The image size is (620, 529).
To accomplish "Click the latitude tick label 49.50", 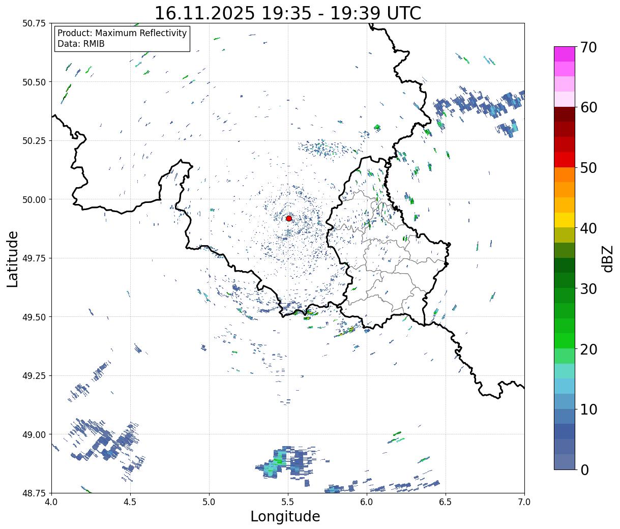I will coord(35,317).
